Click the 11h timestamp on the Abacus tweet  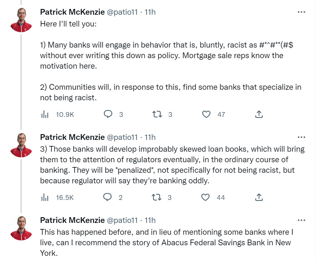[150, 220]
